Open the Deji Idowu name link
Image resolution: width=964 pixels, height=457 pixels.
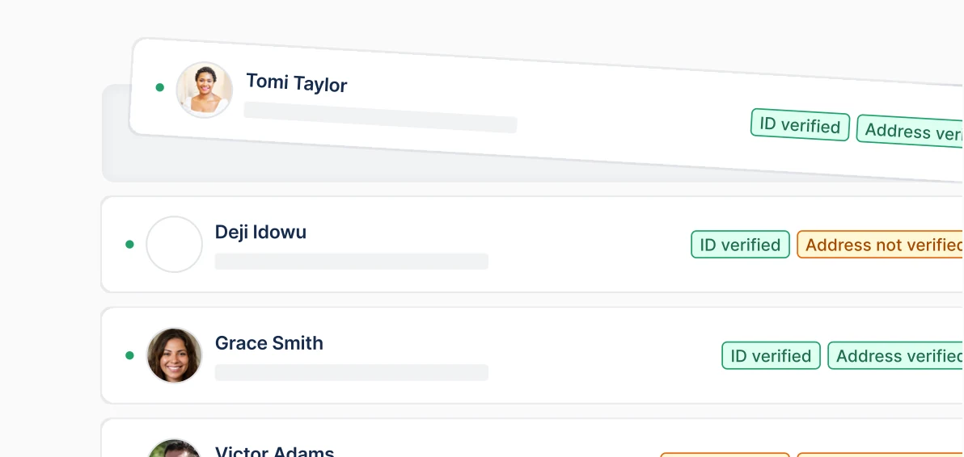pyautogui.click(x=260, y=233)
